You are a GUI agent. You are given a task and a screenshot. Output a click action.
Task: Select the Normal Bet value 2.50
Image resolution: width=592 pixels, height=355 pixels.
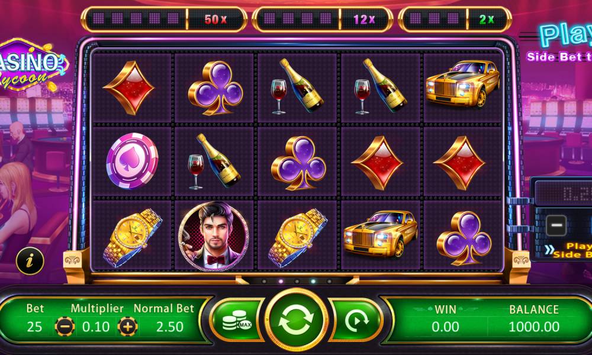169,327
